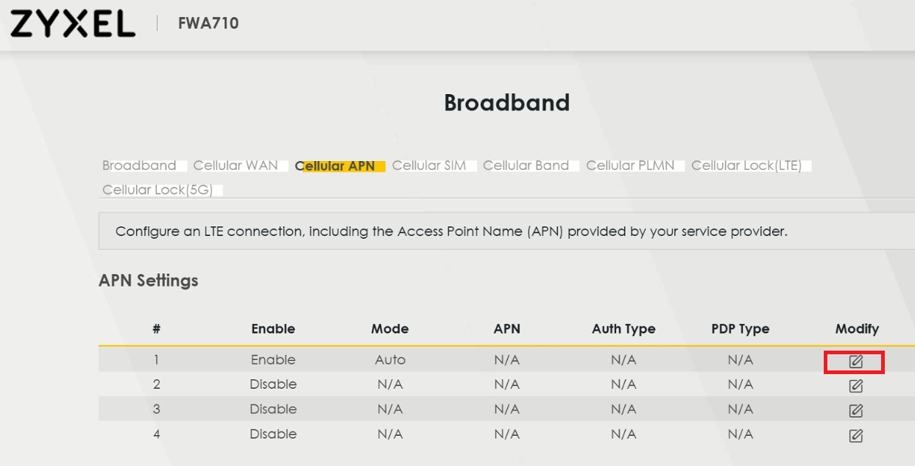Click the Modify column header
Image resolution: width=915 pixels, height=466 pixels.
[x=857, y=329]
